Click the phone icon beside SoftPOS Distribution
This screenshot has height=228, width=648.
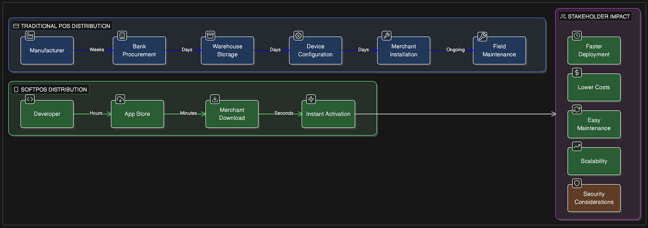[x=16, y=90]
